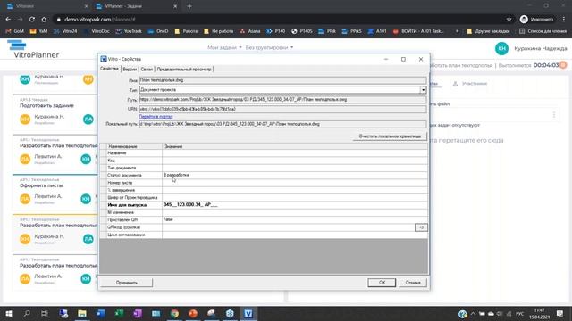The width and height of the screenshot is (572, 321).
Task: Select the '345__123.000.34_ АР__' value
Action: pos(190,205)
